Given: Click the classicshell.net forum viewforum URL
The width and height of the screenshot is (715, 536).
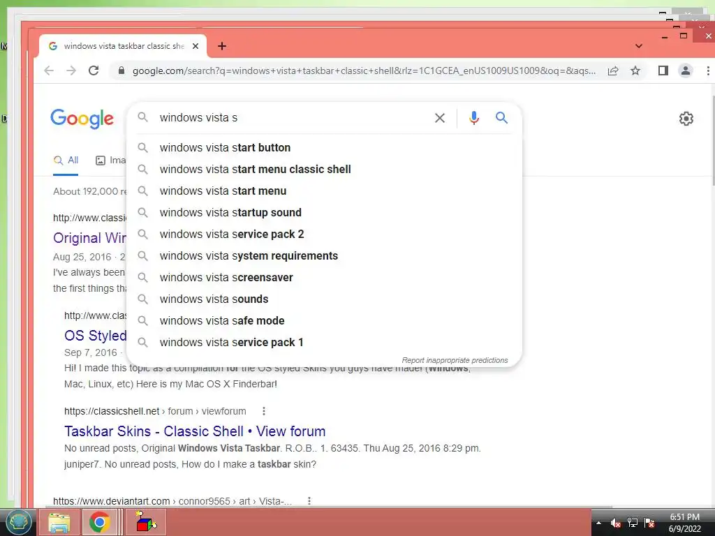Looking at the screenshot, I should 155,411.
